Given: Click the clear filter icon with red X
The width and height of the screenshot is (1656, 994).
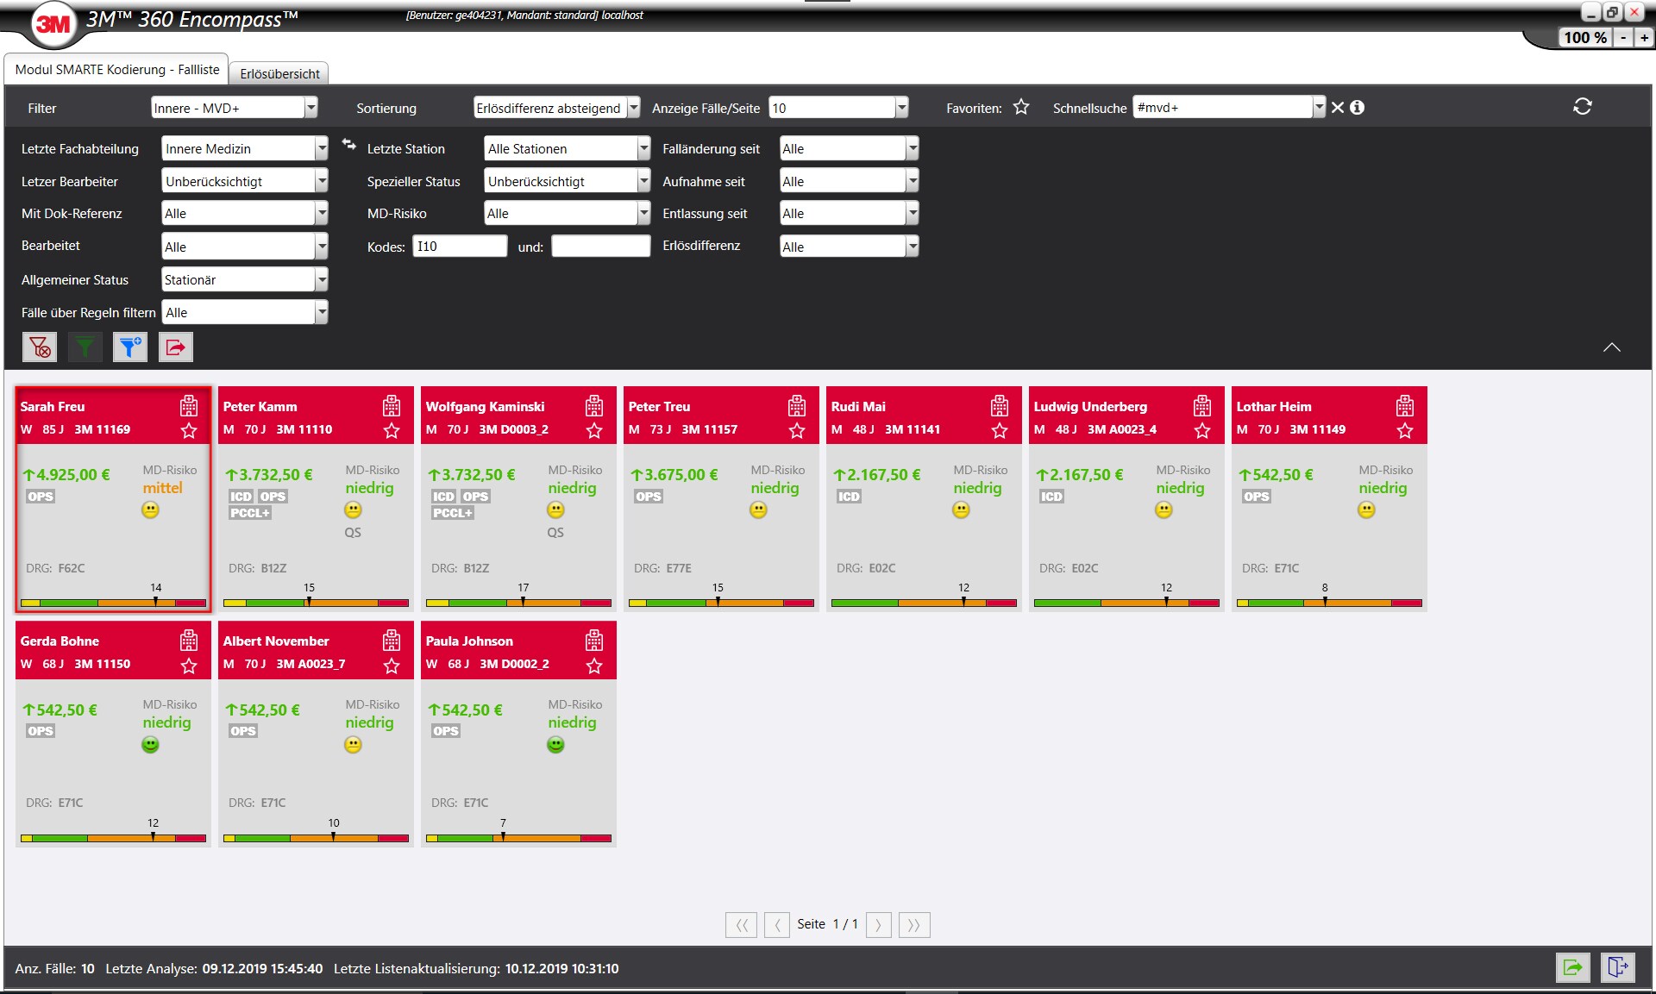Looking at the screenshot, I should point(40,347).
